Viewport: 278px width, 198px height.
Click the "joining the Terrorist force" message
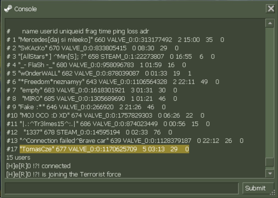[63, 174]
